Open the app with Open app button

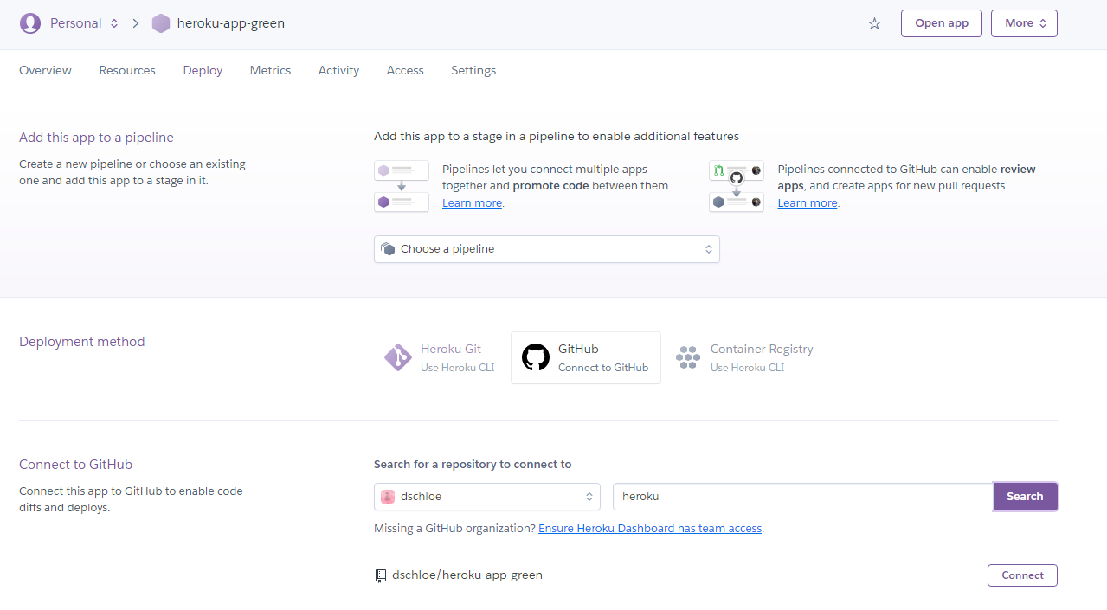[941, 23]
